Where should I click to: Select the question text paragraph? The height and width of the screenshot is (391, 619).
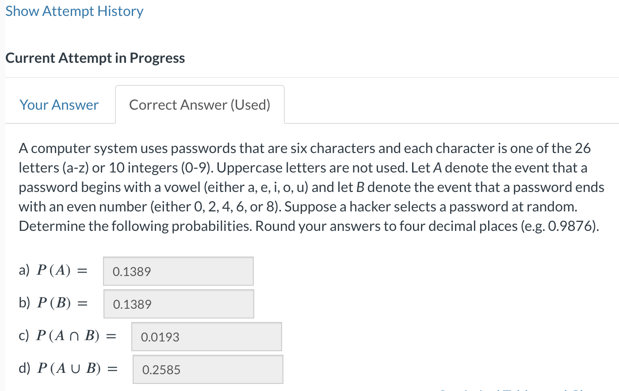[309, 187]
